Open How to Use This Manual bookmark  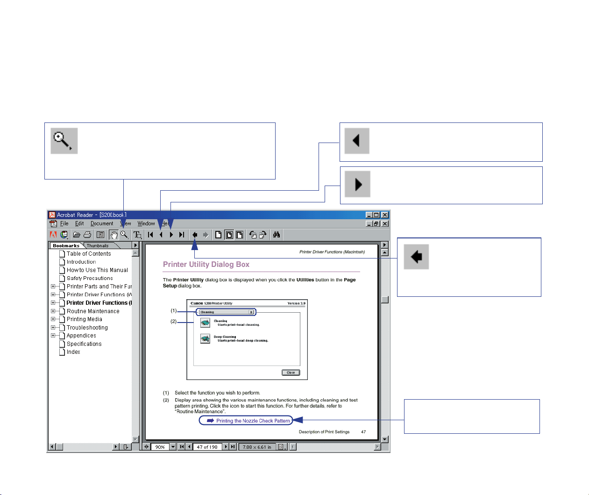tap(97, 270)
